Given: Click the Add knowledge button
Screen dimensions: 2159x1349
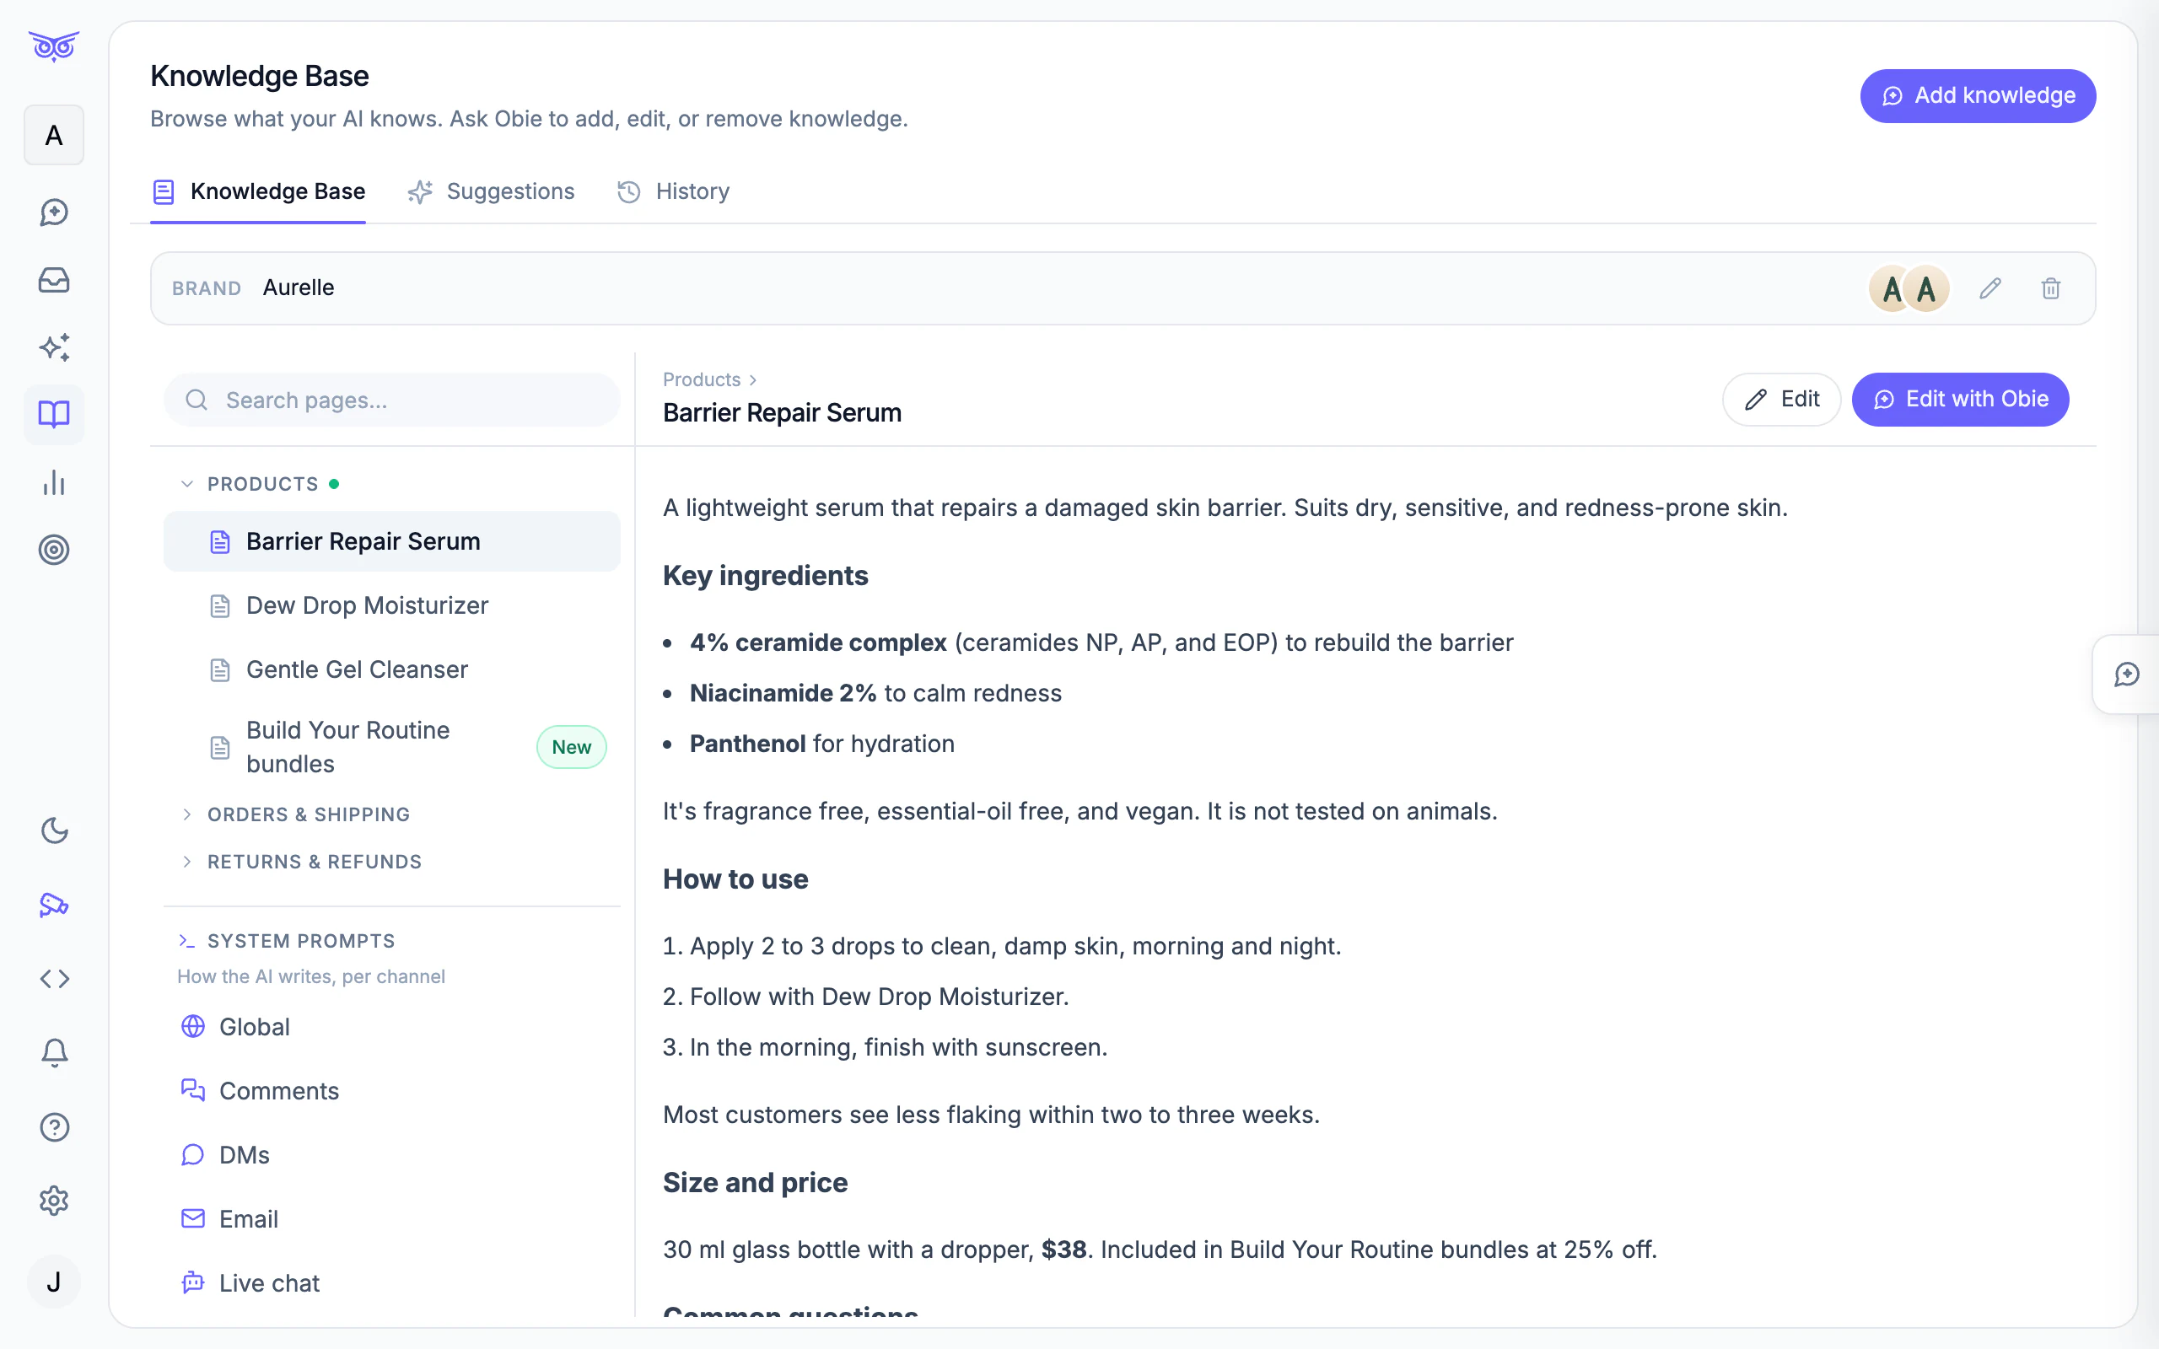Looking at the screenshot, I should point(1978,95).
